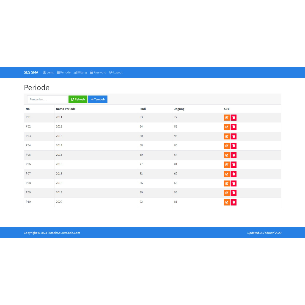Delete the P06 2016 row
305x305 pixels.
[234, 164]
